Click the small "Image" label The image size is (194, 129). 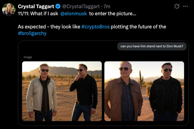pyautogui.click(x=28, y=57)
